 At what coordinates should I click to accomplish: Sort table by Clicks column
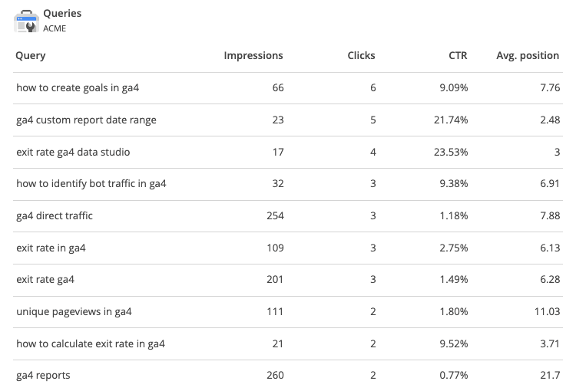[x=361, y=55]
